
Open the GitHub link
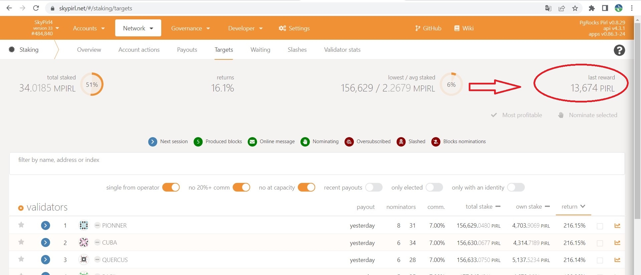(x=428, y=28)
